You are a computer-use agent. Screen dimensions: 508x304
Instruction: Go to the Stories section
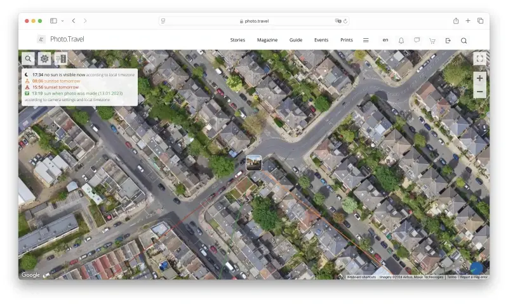237,40
